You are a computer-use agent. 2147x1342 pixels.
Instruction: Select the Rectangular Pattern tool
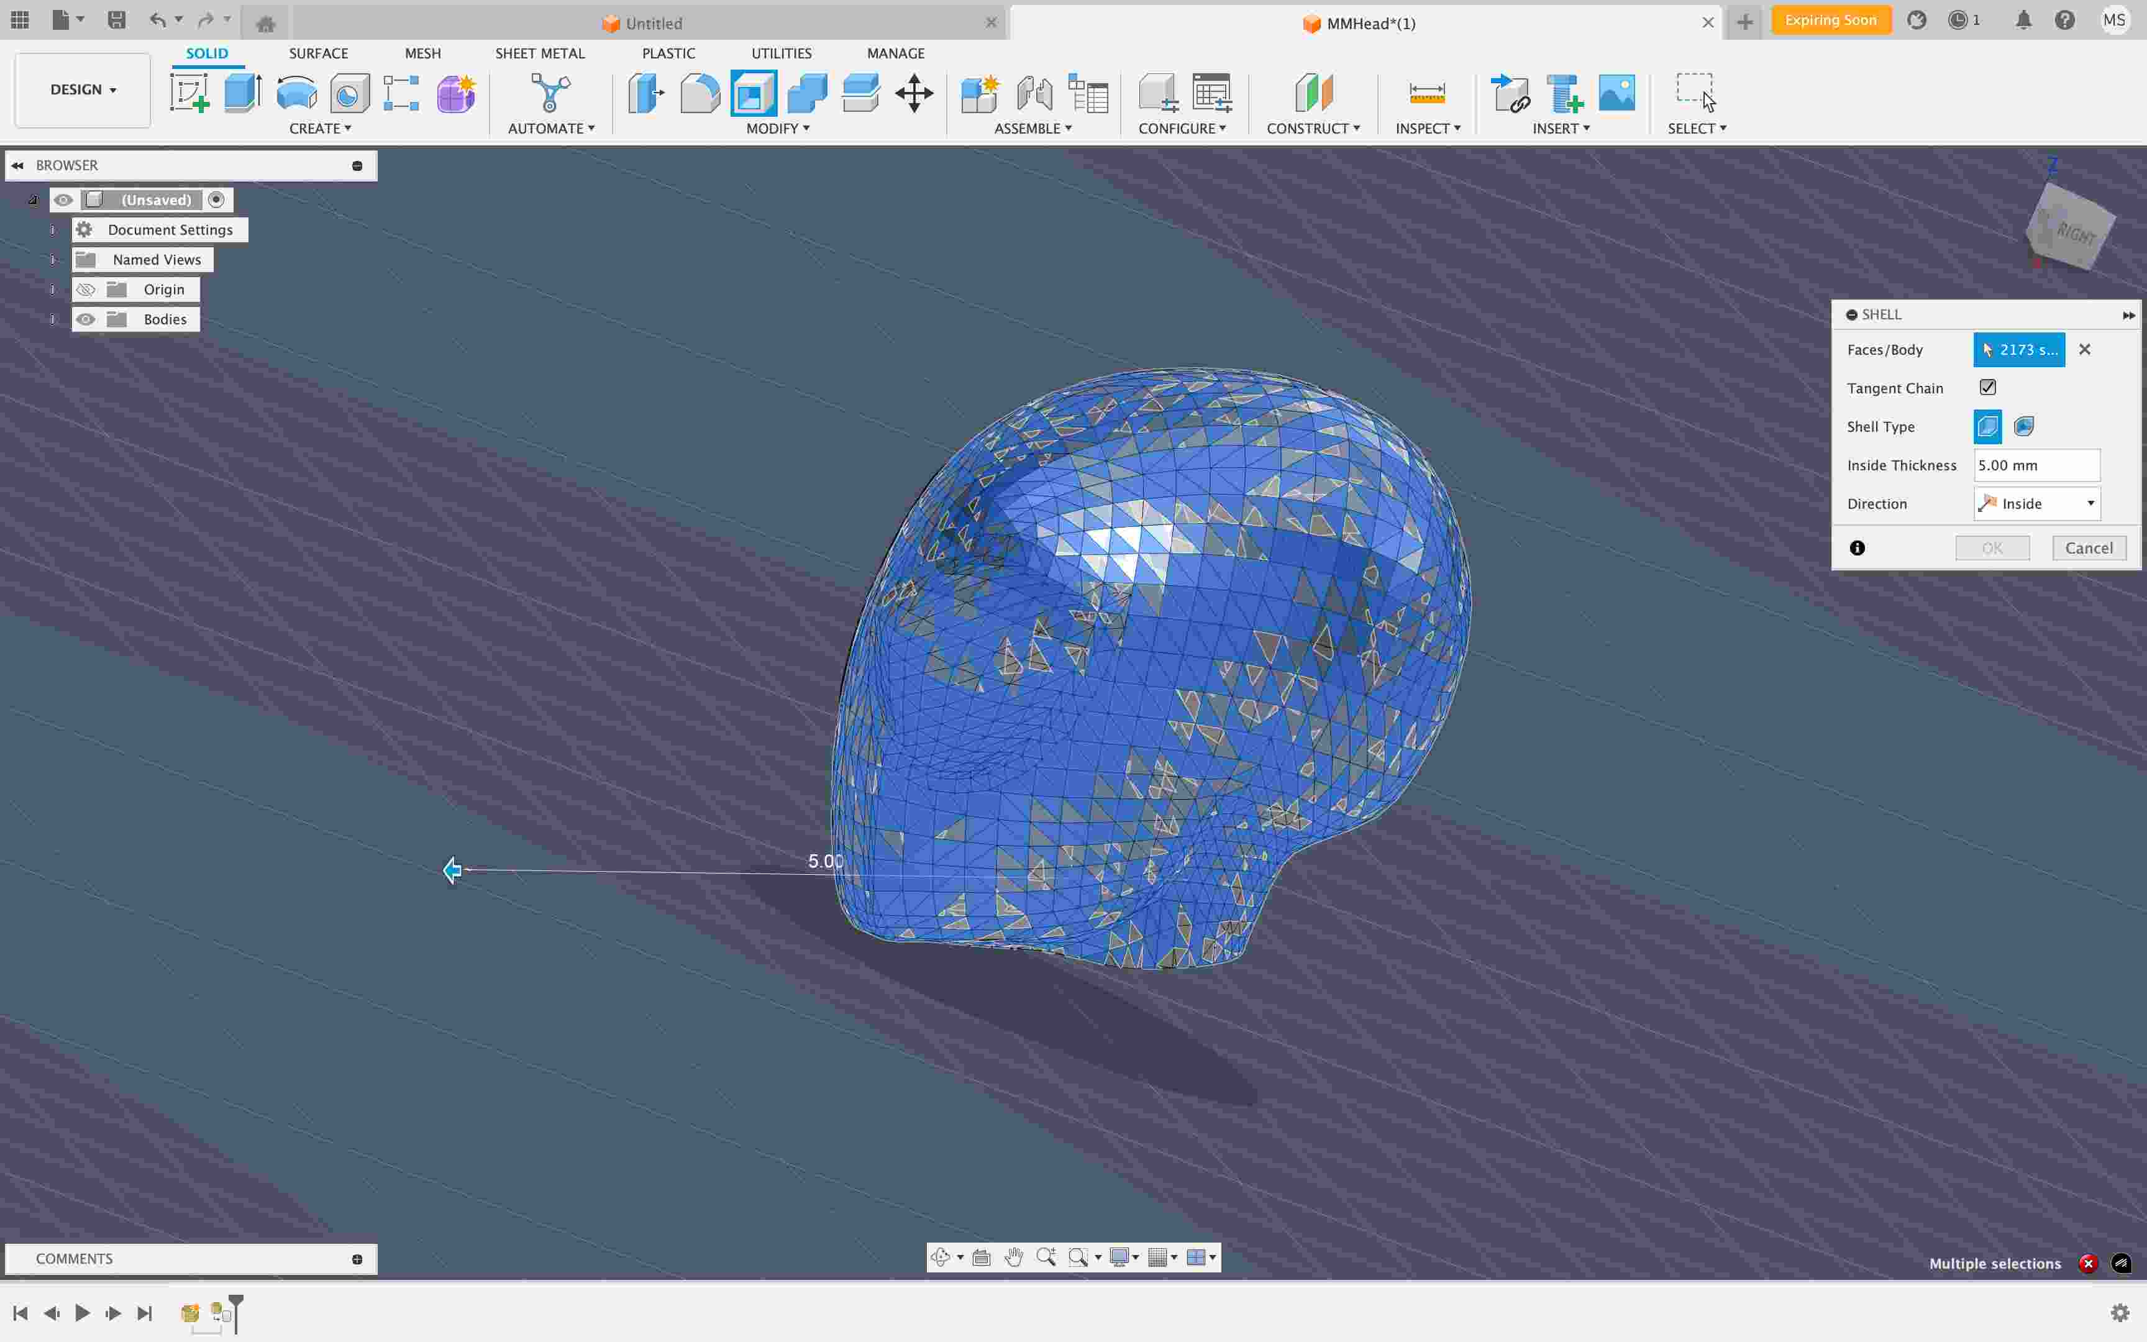(x=402, y=93)
